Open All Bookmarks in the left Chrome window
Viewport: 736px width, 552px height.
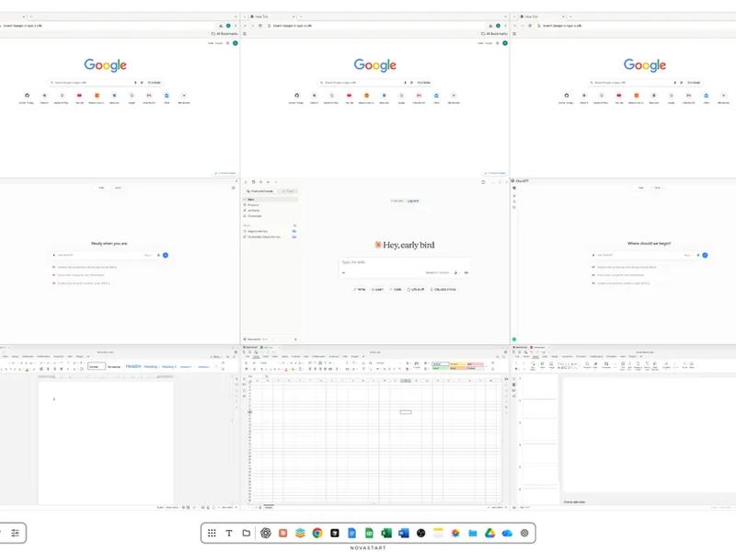224,34
